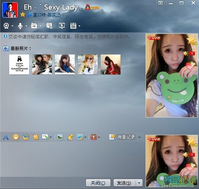The width and height of the screenshot is (199, 189).
Task: Open the two girls photo thumbnail
Action: click(x=42, y=64)
